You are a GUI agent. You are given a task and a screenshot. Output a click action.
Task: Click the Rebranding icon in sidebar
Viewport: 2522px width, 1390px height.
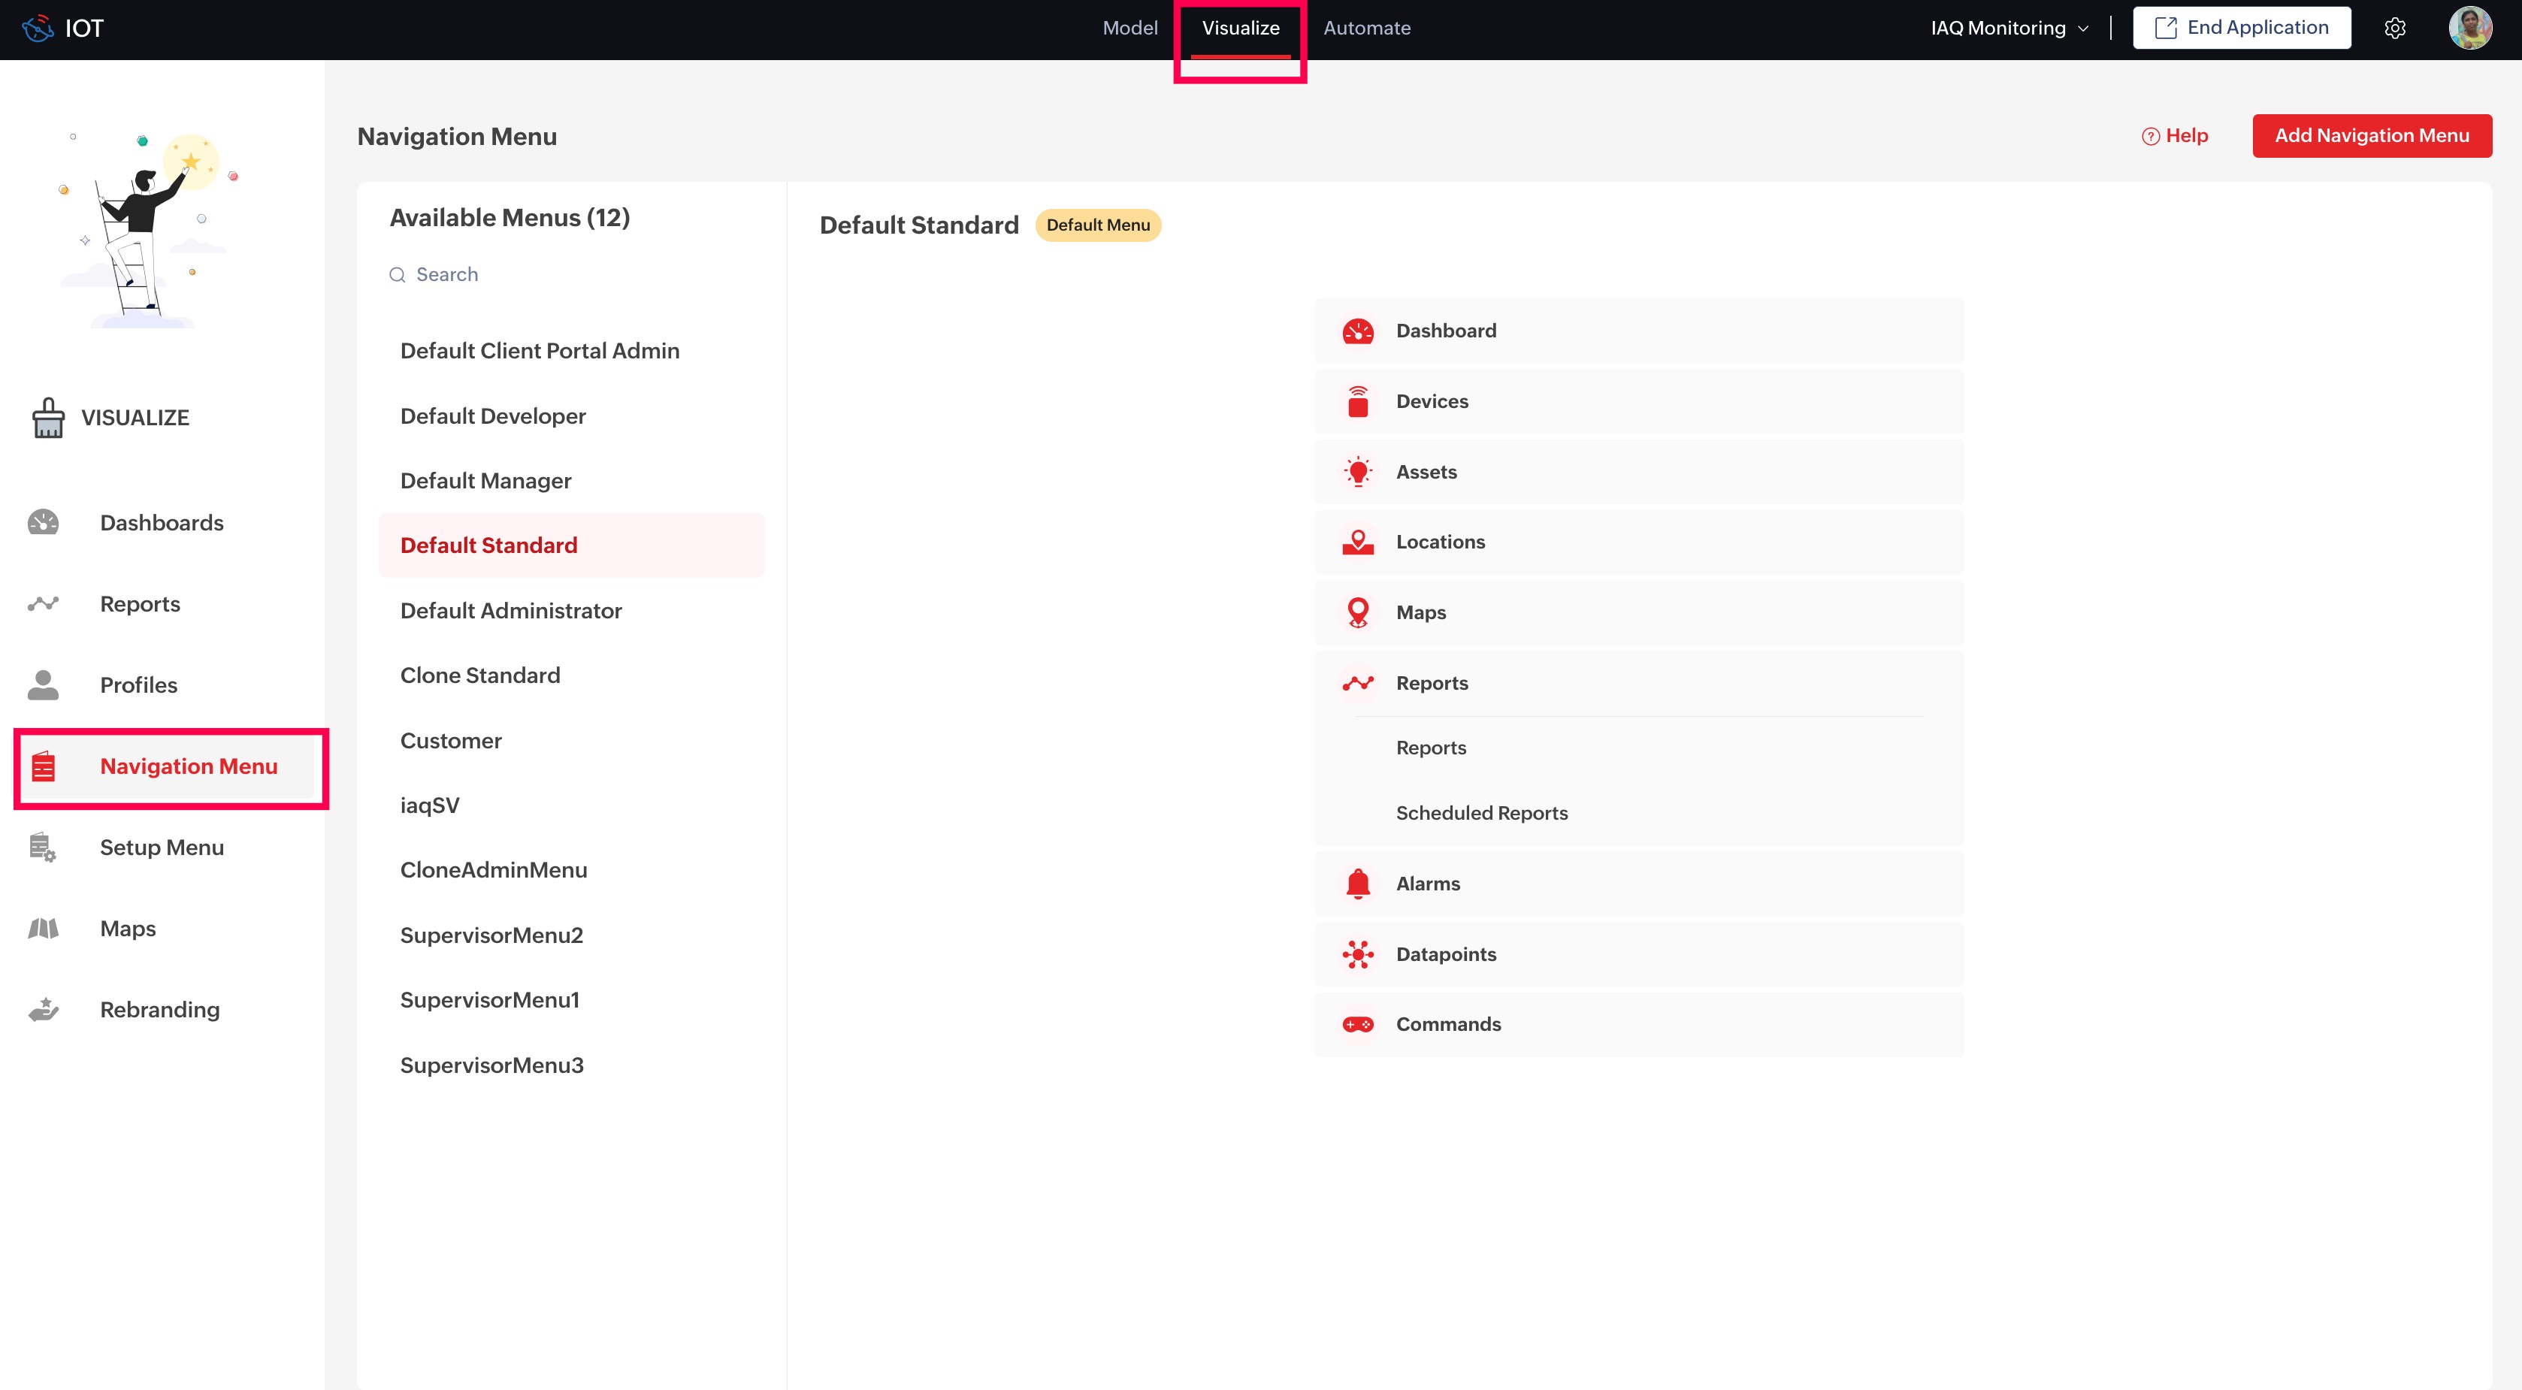43,1009
